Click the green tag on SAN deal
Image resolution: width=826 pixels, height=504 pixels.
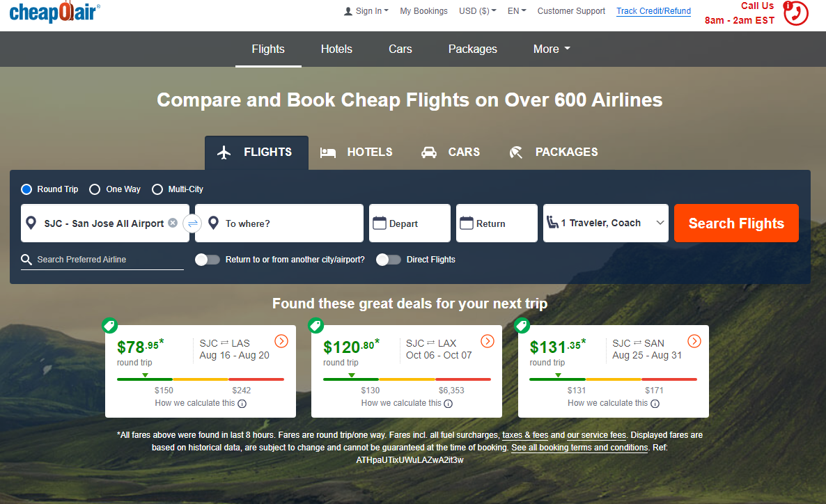click(x=522, y=326)
